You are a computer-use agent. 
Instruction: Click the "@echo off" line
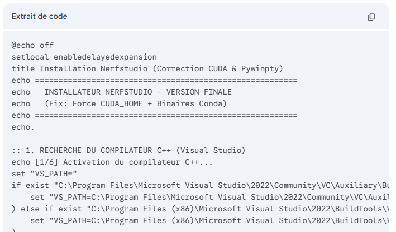pyautogui.click(x=34, y=45)
